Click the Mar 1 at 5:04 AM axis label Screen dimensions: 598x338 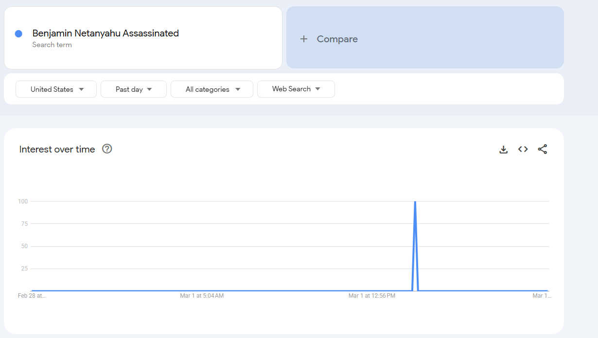[202, 295]
